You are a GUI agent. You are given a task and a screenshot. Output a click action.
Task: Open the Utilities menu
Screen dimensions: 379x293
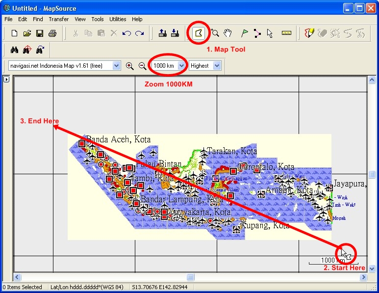pyautogui.click(x=118, y=19)
